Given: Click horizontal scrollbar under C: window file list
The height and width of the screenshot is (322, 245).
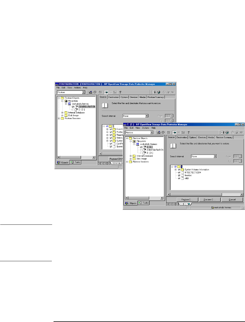Looking at the screenshot, I should coord(205,194).
